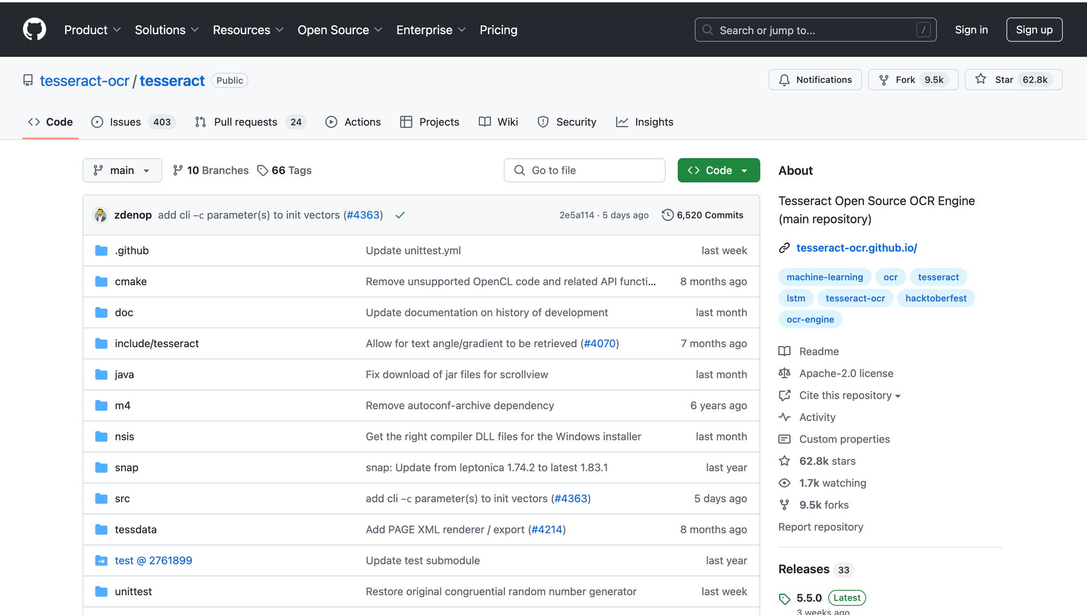The image size is (1087, 615).
Task: Click the tesseract-ocr.github.io link
Action: pos(857,247)
